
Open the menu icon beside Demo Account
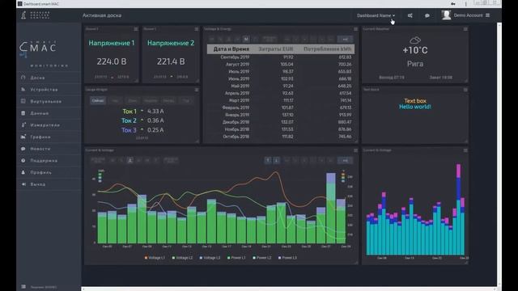point(487,15)
